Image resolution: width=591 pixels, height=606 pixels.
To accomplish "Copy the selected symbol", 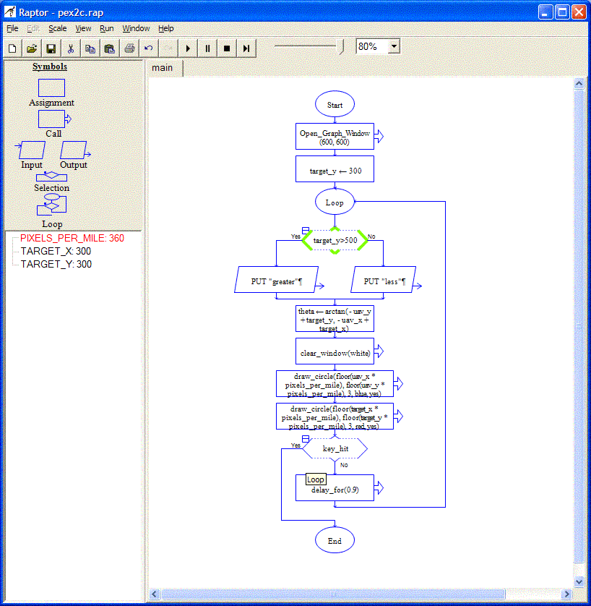I will [90, 48].
